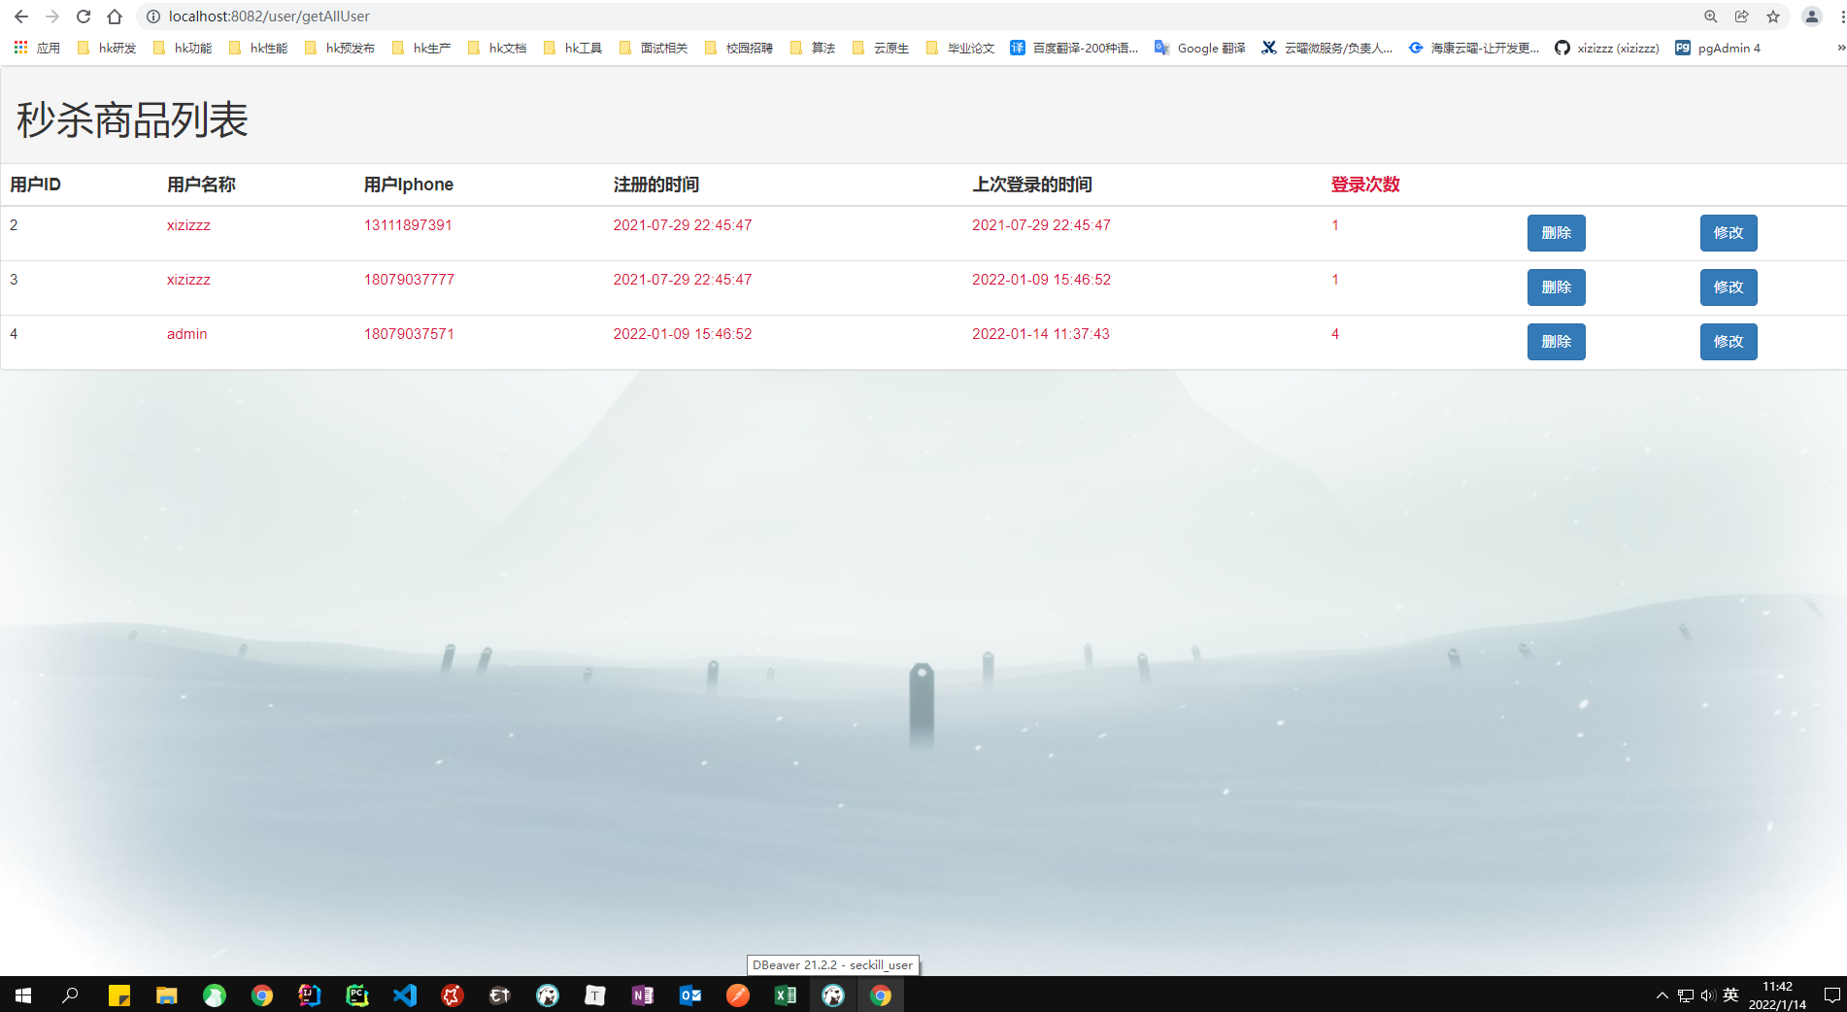This screenshot has width=1847, height=1012.
Task: Open Excel from the taskbar
Action: tap(786, 995)
